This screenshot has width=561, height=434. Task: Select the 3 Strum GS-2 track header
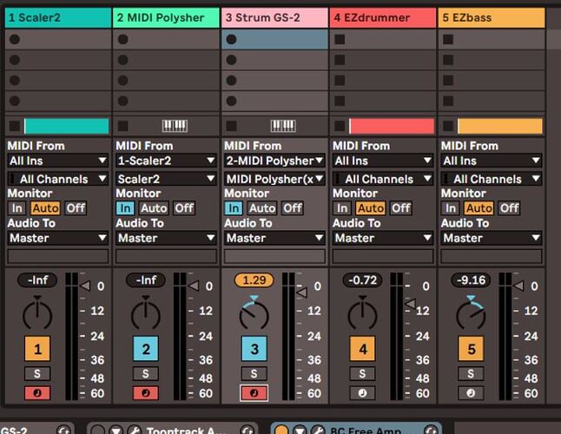click(274, 18)
